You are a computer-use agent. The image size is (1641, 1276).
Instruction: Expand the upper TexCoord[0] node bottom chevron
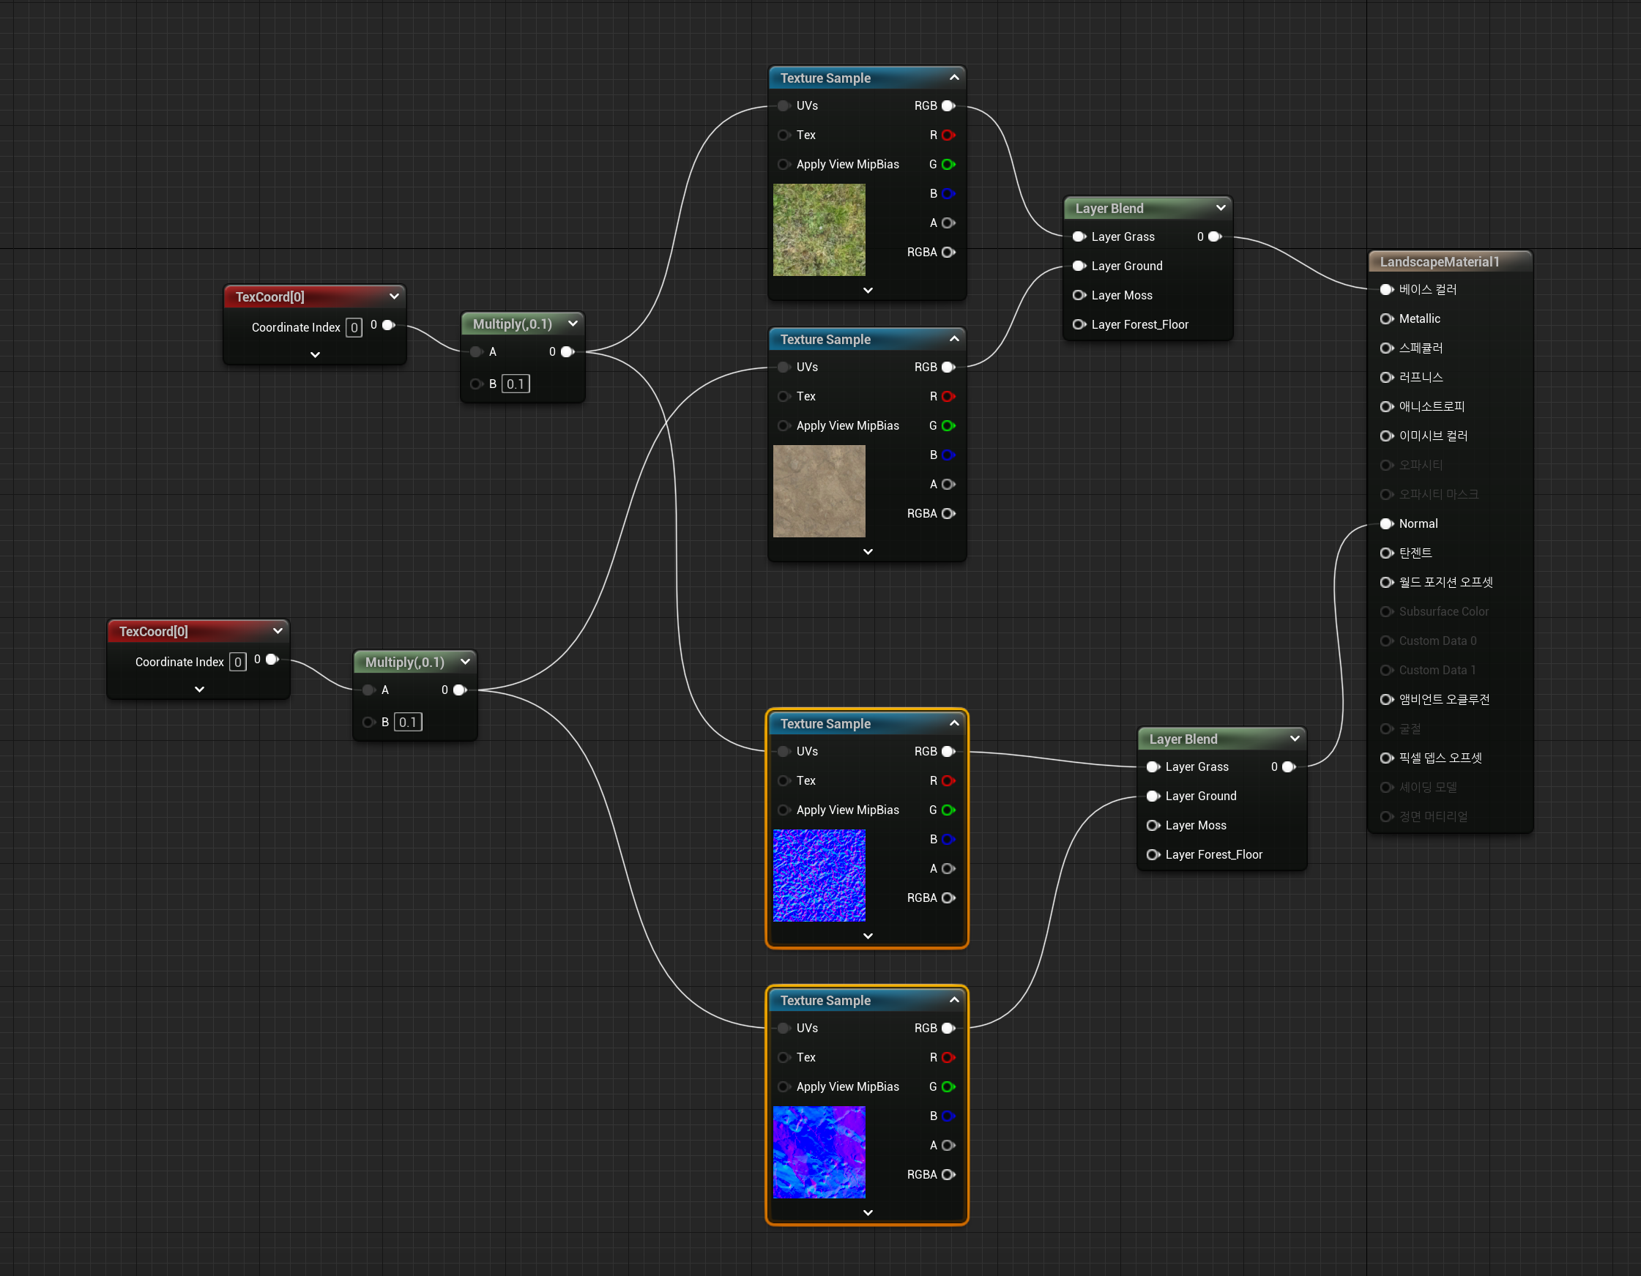coord(315,354)
